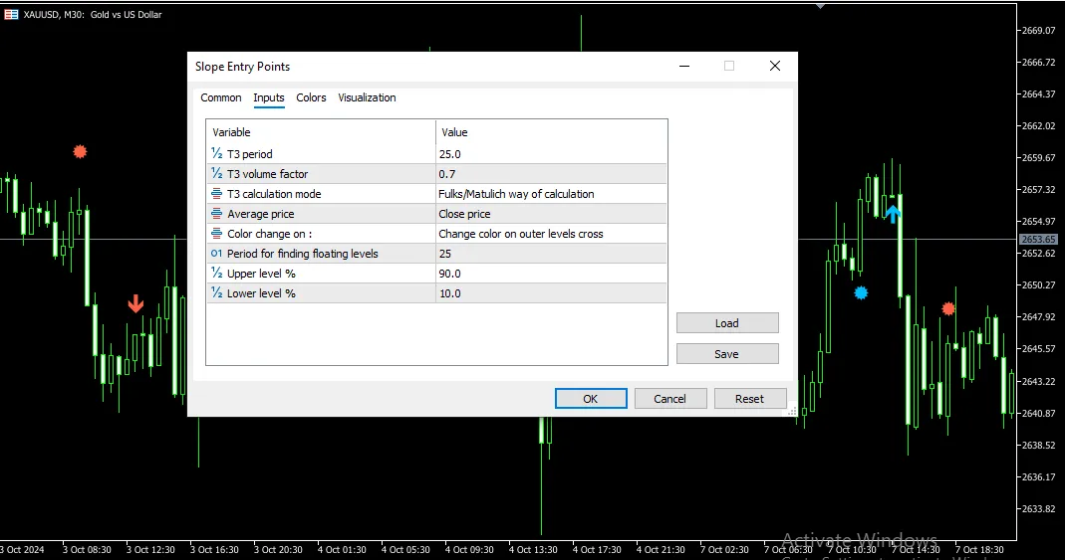Click the XAUUSD chart symbol icon
This screenshot has width=1065, height=560.
point(11,15)
